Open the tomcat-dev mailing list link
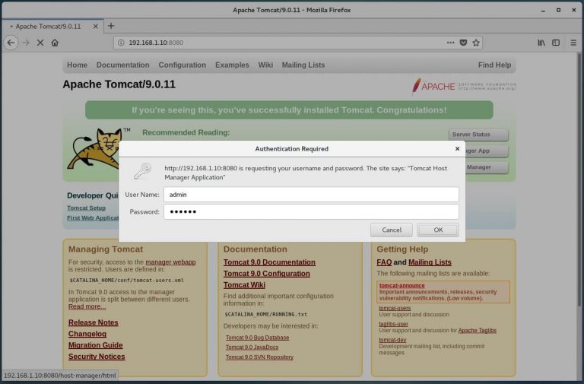This screenshot has height=384, width=584. tap(392, 340)
